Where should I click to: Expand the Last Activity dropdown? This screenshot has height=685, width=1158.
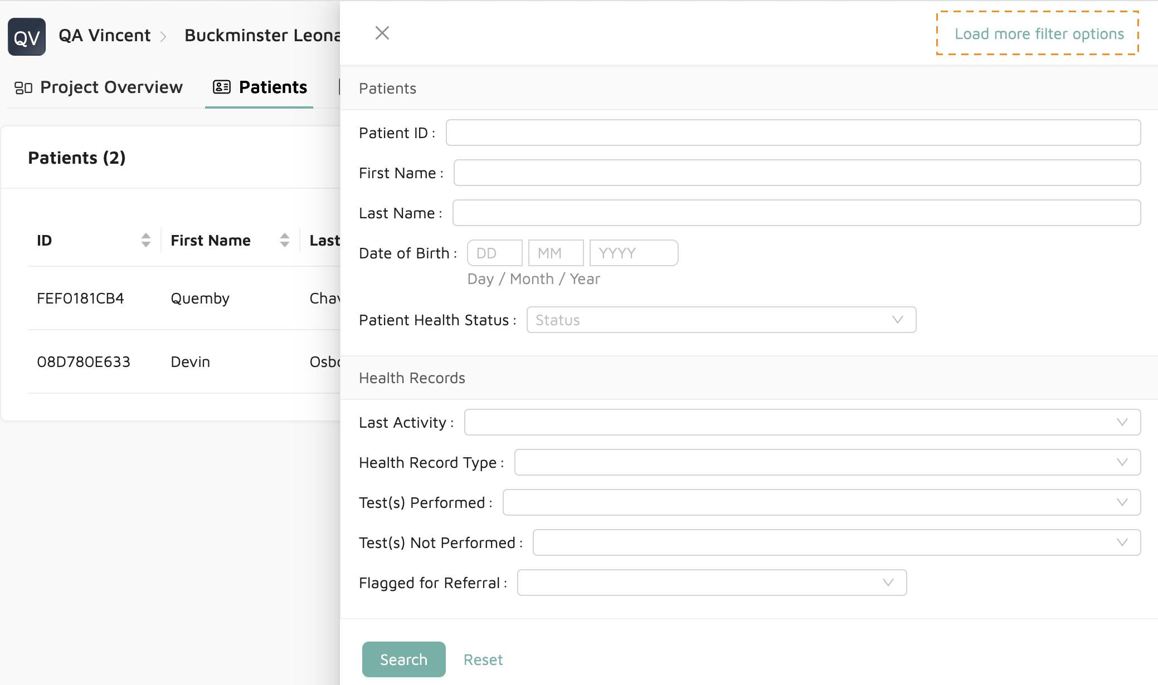coord(802,422)
